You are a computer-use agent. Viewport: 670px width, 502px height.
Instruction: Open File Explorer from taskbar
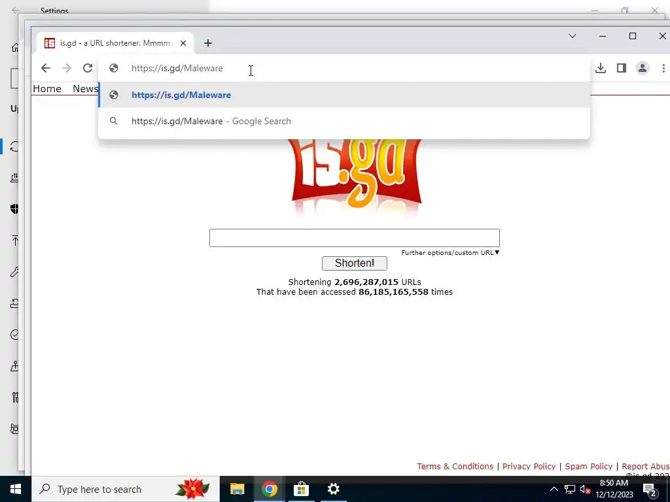pos(237,489)
